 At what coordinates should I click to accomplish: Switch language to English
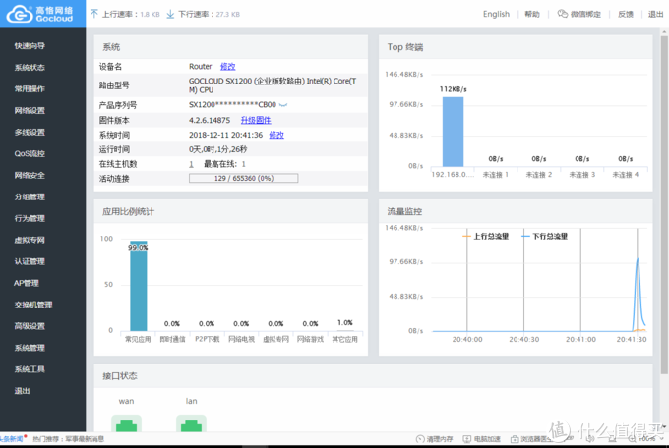(496, 14)
